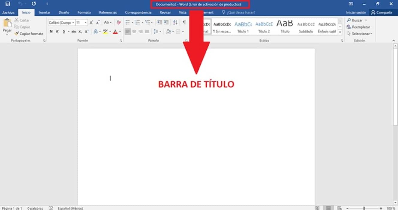Toggle italic formatting with the K button

57,31
